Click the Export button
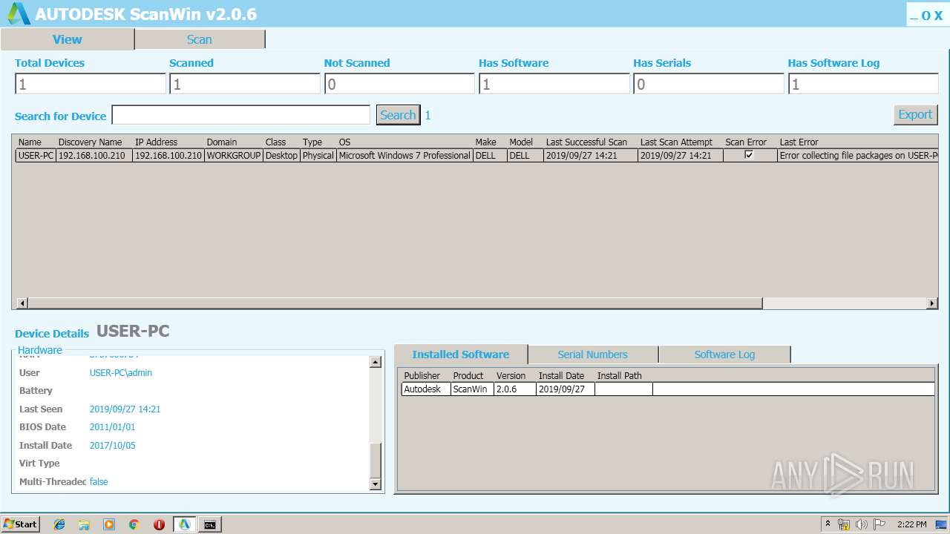This screenshot has width=950, height=534. pos(915,114)
